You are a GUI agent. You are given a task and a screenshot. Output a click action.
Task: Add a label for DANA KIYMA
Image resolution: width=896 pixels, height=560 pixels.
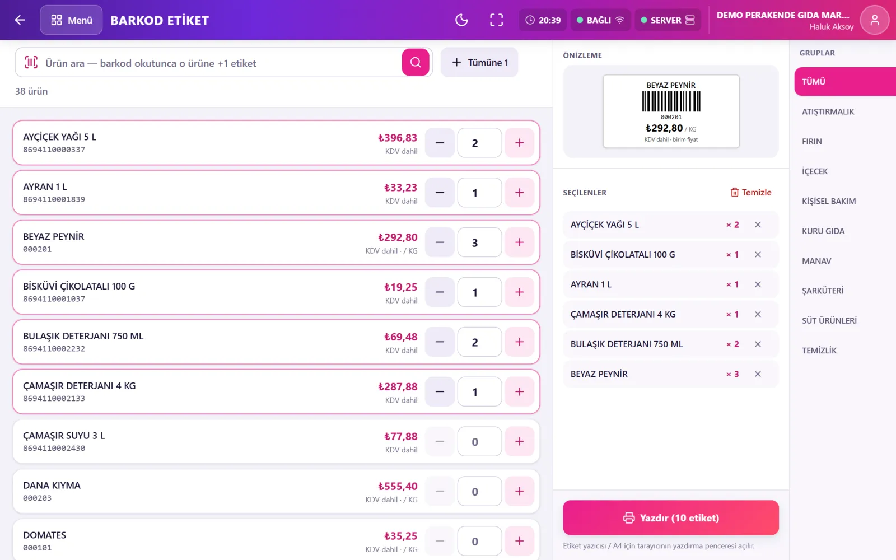(520, 492)
